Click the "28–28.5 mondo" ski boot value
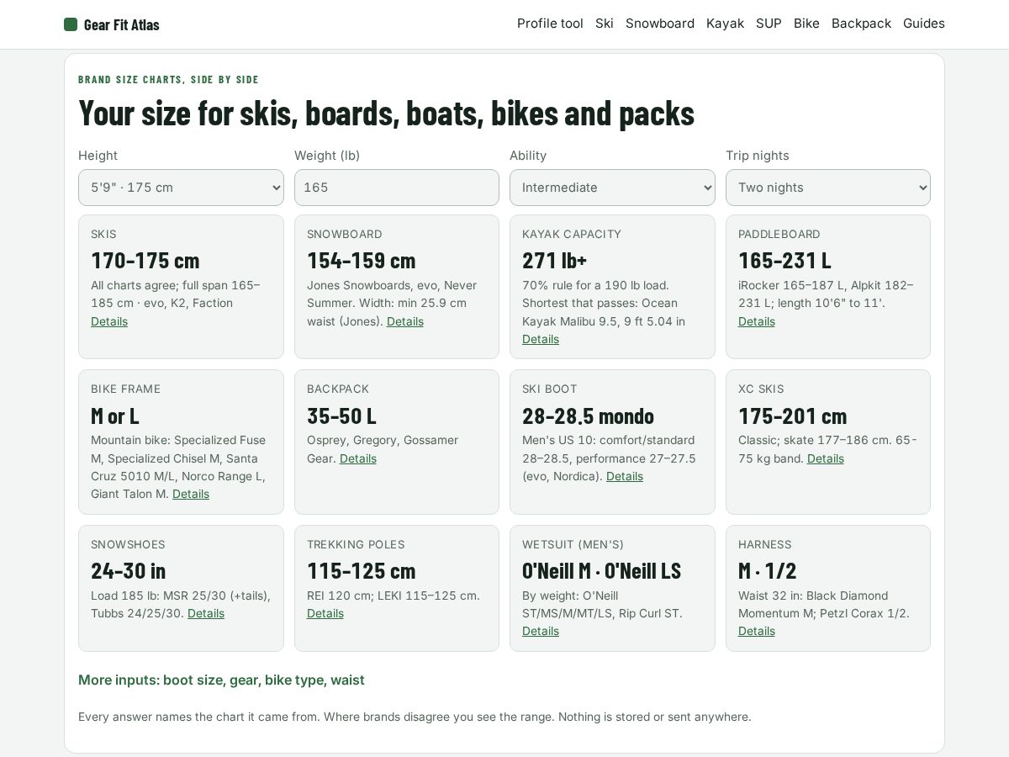Viewport: 1009px width, 757px height. (588, 416)
